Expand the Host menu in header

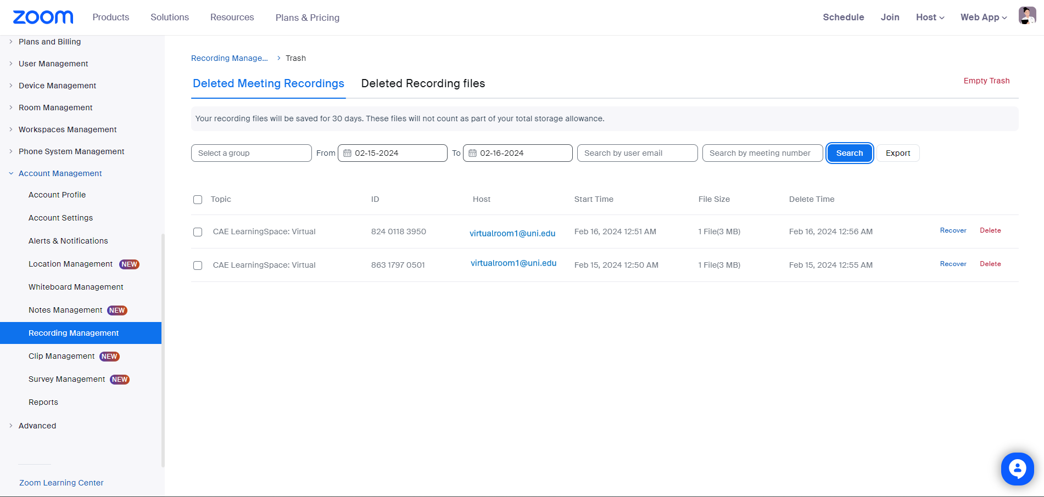click(930, 18)
